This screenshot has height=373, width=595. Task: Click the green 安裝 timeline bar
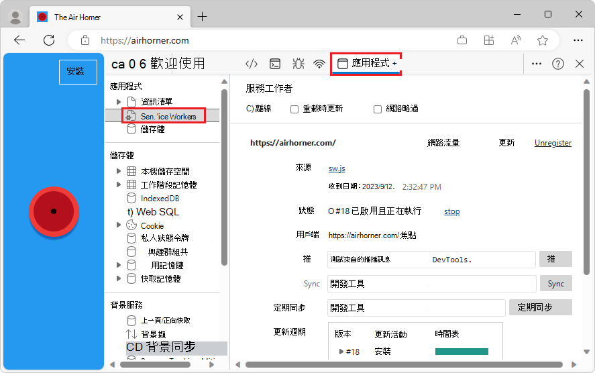[462, 352]
